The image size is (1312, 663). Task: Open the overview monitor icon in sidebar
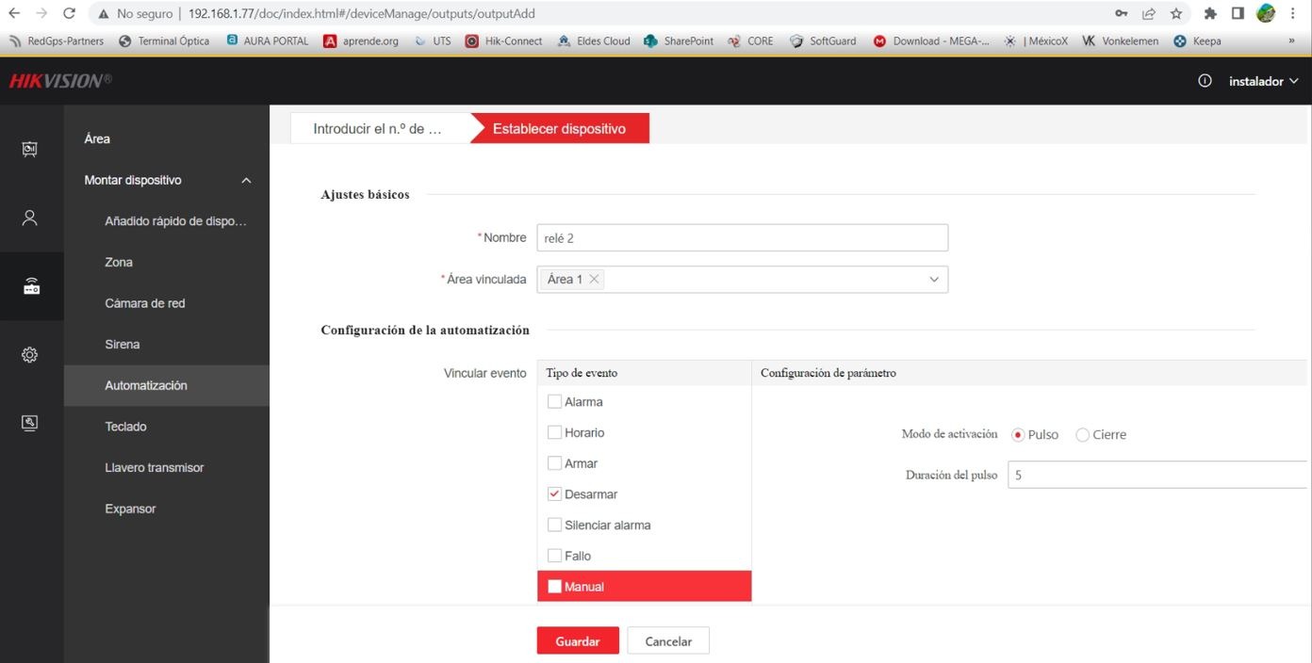coord(29,149)
